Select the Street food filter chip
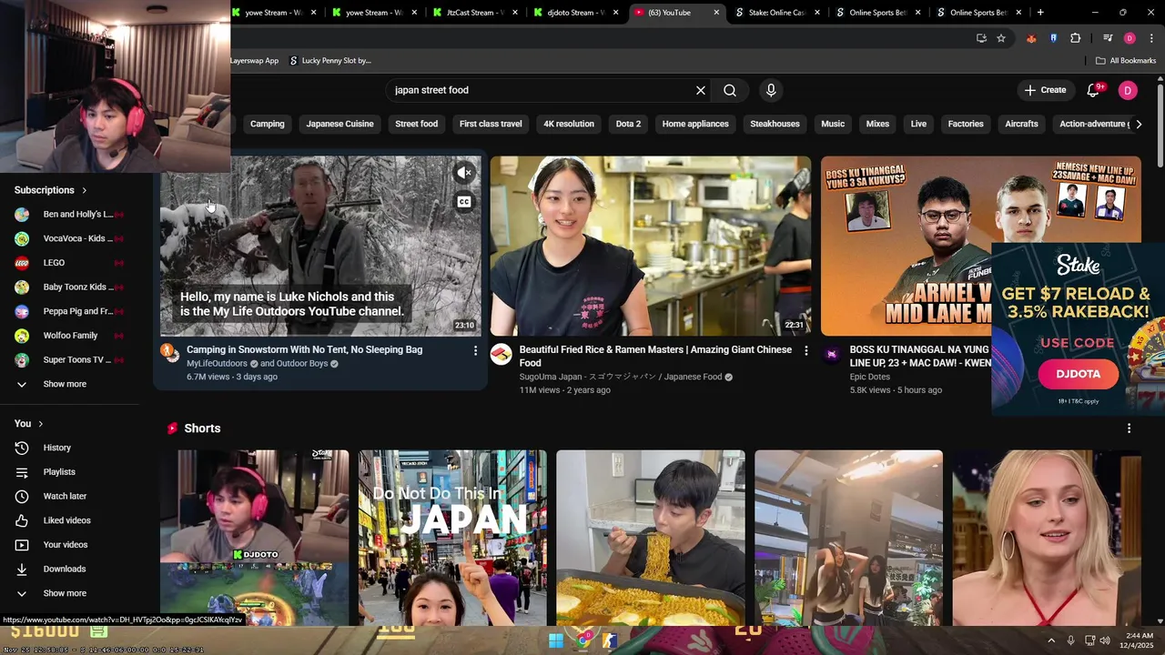The width and height of the screenshot is (1165, 655). 416,124
